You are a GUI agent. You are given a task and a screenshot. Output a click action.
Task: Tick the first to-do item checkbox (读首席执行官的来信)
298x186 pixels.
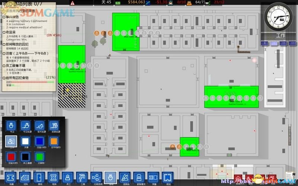point(4,11)
